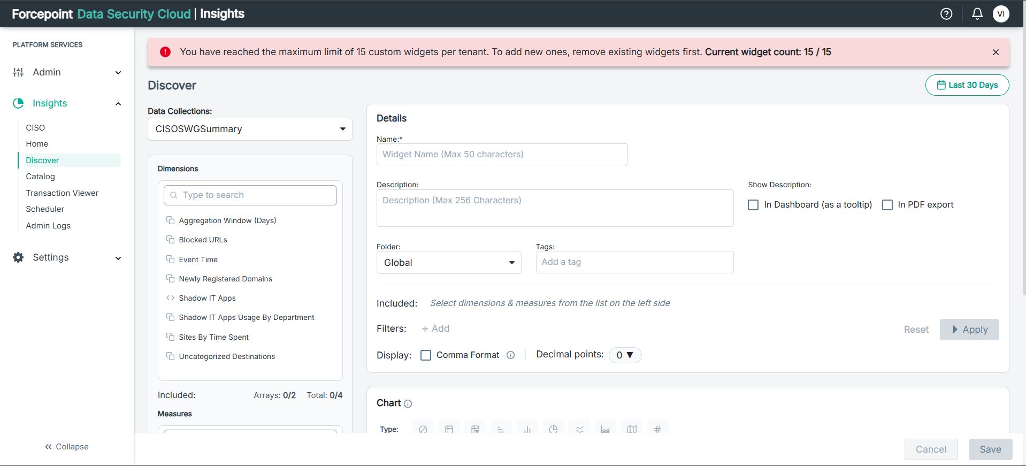Click the Last 30 Days button
The image size is (1026, 466).
click(x=967, y=85)
